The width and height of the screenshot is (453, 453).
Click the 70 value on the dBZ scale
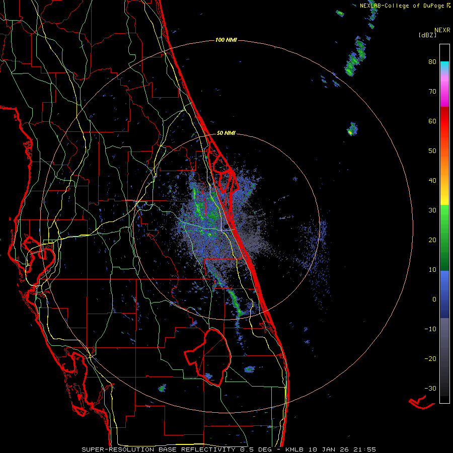(x=432, y=92)
